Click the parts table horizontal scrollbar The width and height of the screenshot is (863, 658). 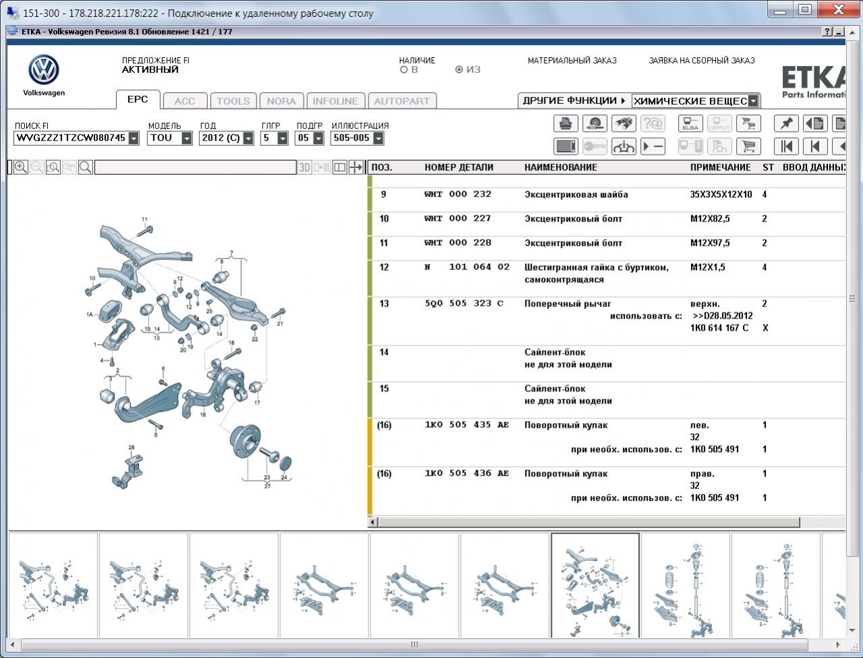point(589,522)
